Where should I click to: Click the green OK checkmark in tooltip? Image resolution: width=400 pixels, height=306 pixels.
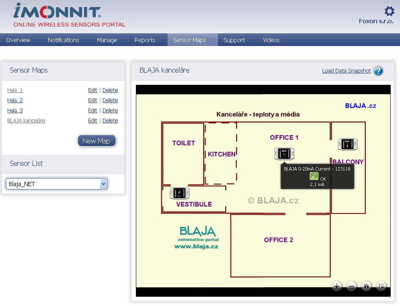click(314, 176)
